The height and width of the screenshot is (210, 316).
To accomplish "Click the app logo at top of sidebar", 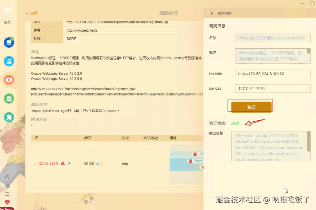I will point(8,11).
